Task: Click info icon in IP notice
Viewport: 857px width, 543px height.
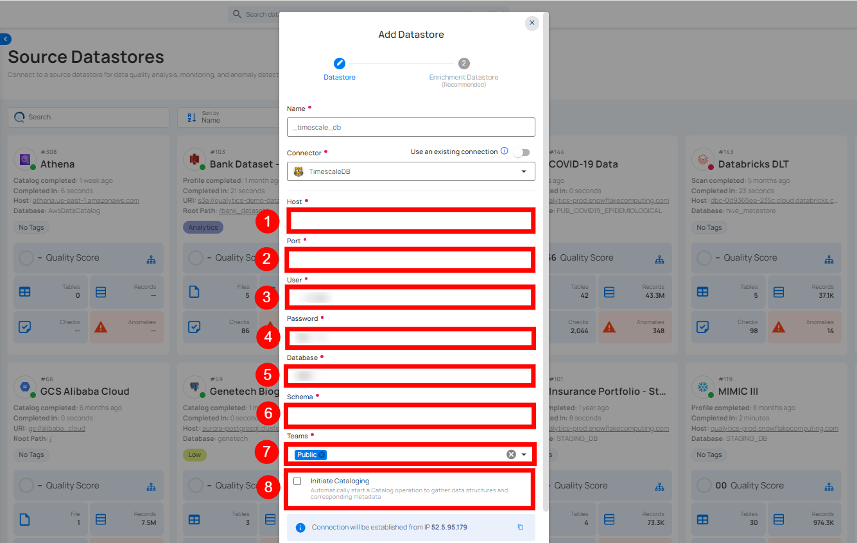Action: [300, 527]
